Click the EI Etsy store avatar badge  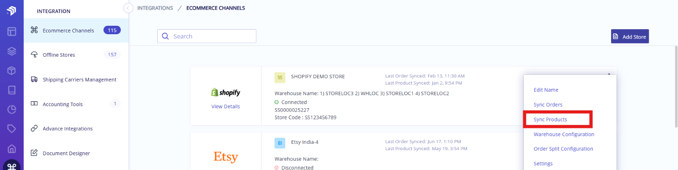coord(280,143)
